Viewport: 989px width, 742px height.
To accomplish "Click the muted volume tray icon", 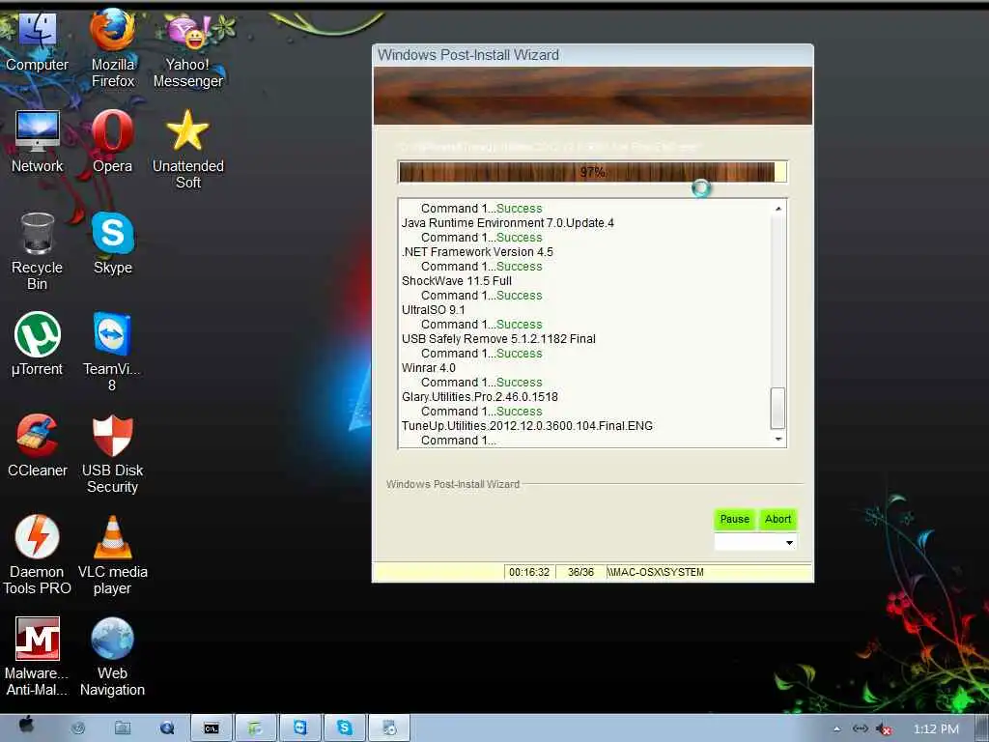I will point(885,729).
